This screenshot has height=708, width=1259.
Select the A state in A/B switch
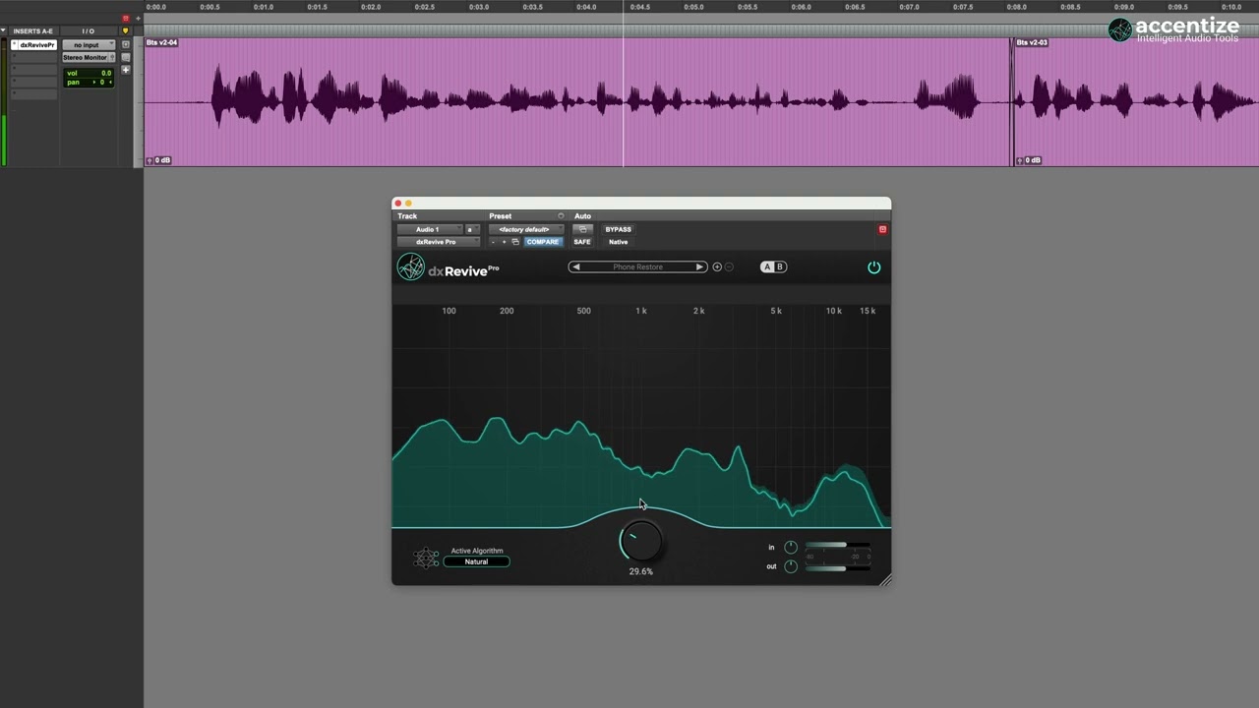point(768,266)
